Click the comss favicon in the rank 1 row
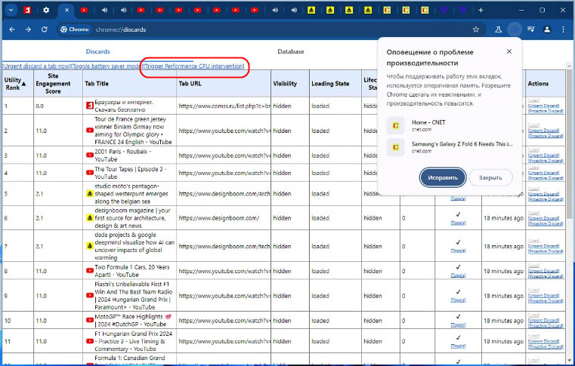This screenshot has height=366, width=575. coord(89,106)
